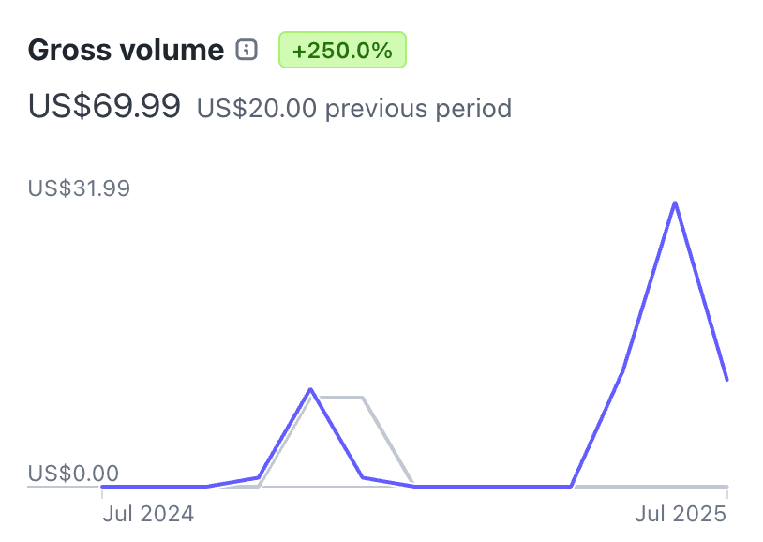This screenshot has height=542, width=763.
Task: Click the US$0.00 y-axis baseline label
Action: click(x=73, y=473)
